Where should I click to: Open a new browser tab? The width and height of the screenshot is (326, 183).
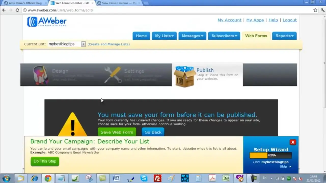146,3
